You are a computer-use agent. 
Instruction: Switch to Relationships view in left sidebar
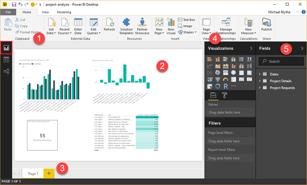(x=6, y=72)
